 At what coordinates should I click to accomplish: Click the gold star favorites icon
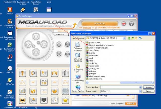[x=65, y=100]
